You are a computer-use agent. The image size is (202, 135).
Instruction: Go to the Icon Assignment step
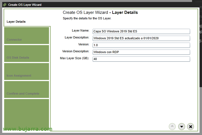pyautogui.click(x=27, y=71)
